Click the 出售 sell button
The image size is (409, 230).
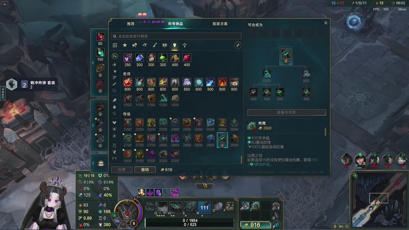(122, 170)
